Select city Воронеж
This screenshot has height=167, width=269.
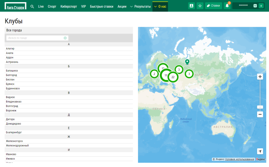69,111
